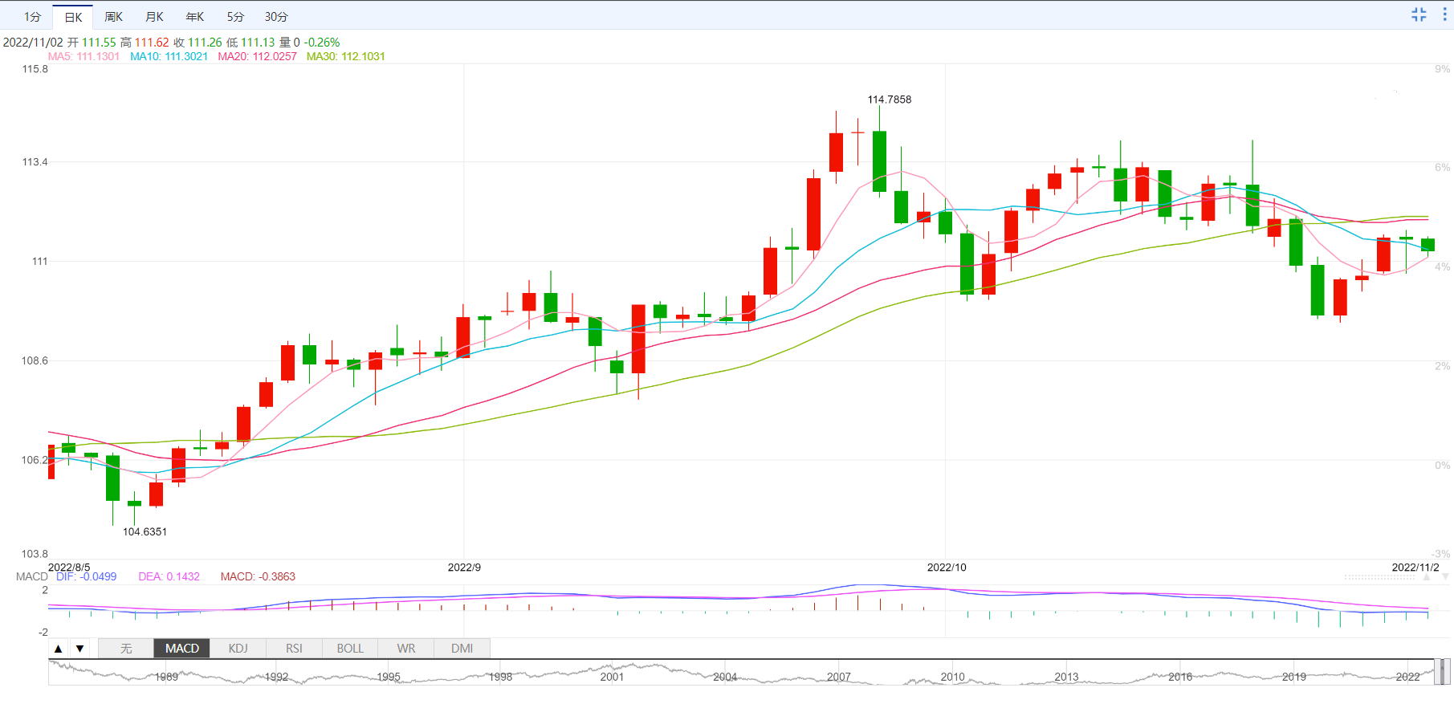Click the black up arrow beside indicator tabs
The height and width of the screenshot is (704, 1454).
click(58, 649)
